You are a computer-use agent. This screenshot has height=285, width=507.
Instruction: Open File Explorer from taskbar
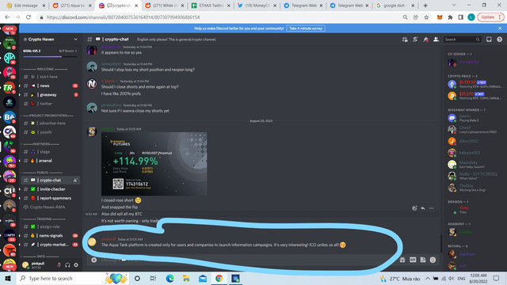click(x=186, y=278)
